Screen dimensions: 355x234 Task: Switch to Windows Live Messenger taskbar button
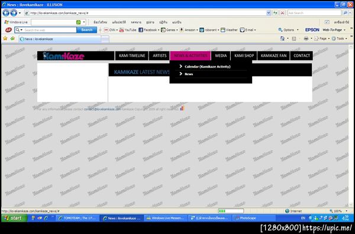click(x=166, y=218)
